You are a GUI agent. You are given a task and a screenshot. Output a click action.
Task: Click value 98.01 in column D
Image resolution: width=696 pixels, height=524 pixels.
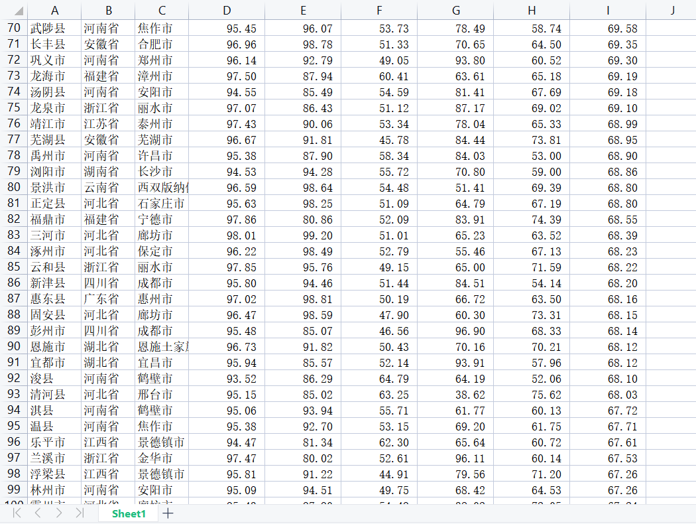coord(227,235)
